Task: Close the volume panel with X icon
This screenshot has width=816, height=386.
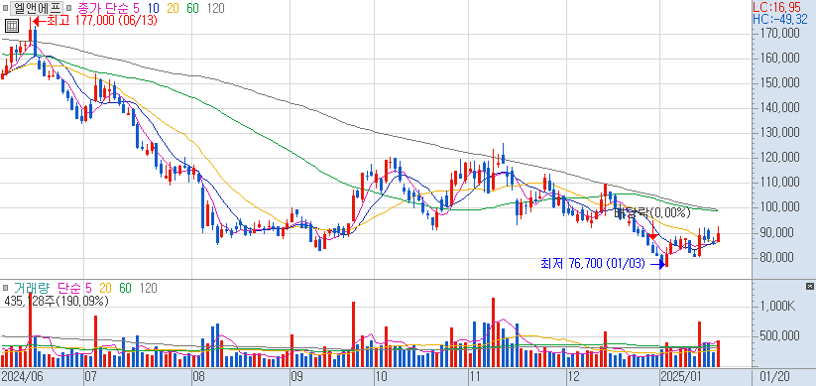Action: 809,286
